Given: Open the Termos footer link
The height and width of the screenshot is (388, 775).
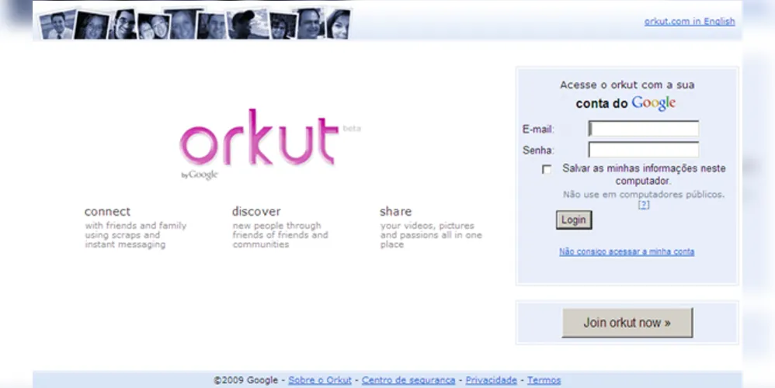Looking at the screenshot, I should [x=544, y=380].
